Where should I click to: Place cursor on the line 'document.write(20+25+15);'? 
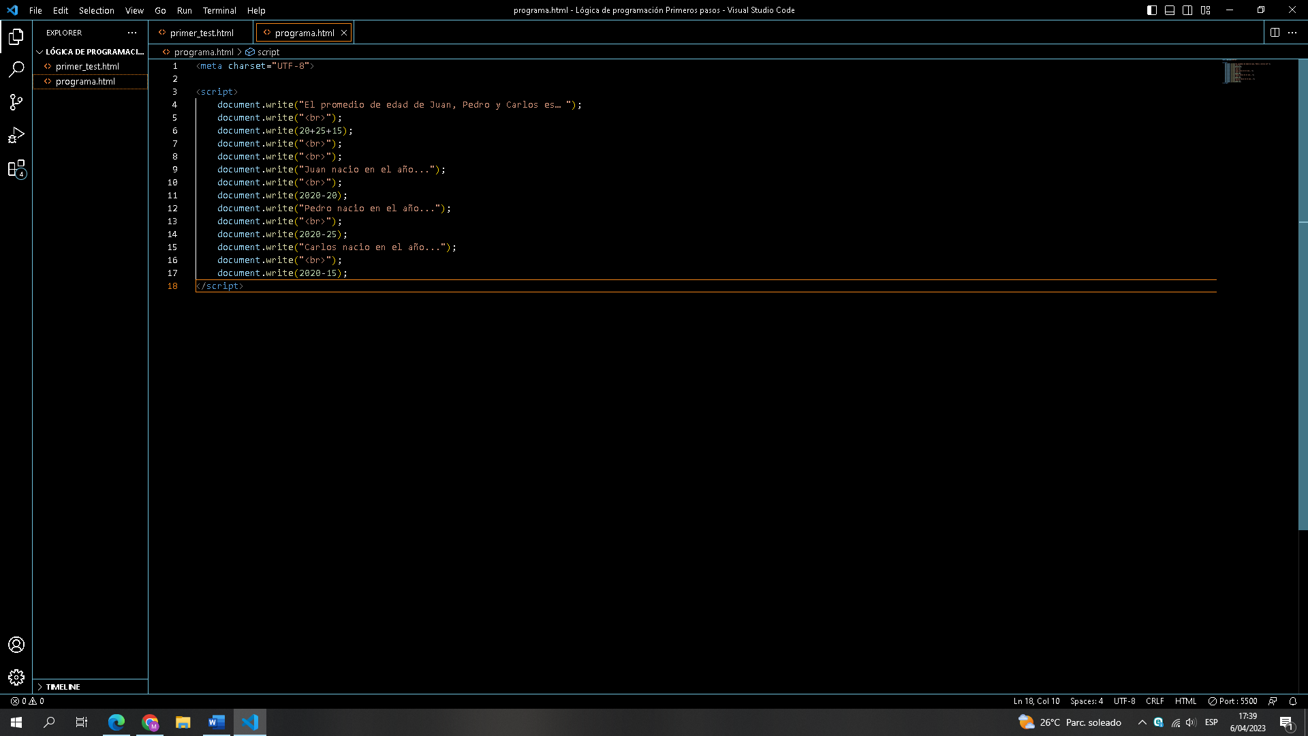(x=285, y=131)
